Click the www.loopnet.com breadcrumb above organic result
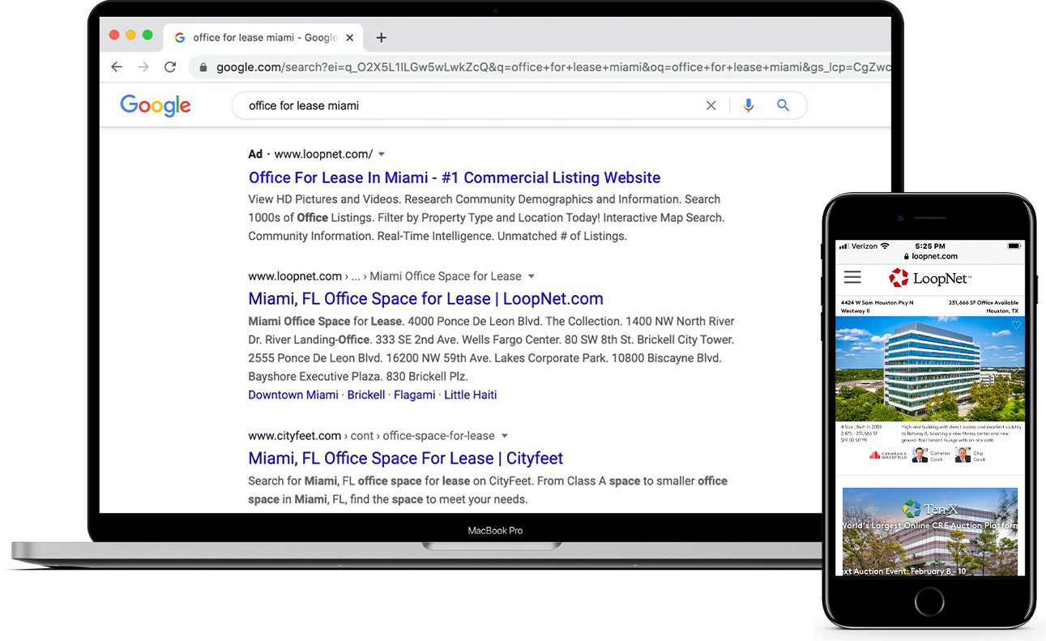Screen dimensions: 1046x641 click(x=295, y=276)
